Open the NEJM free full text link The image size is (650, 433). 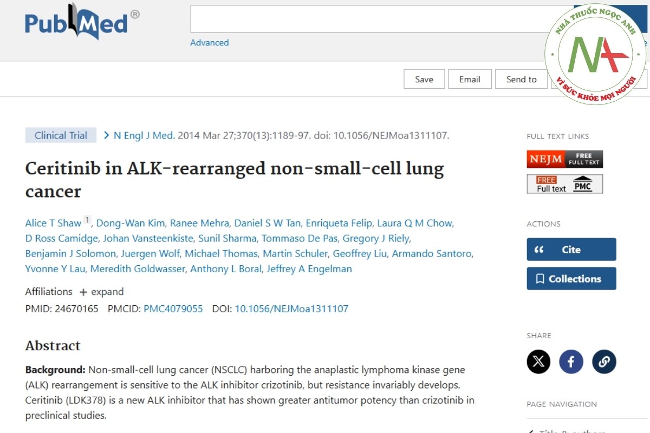coord(564,159)
